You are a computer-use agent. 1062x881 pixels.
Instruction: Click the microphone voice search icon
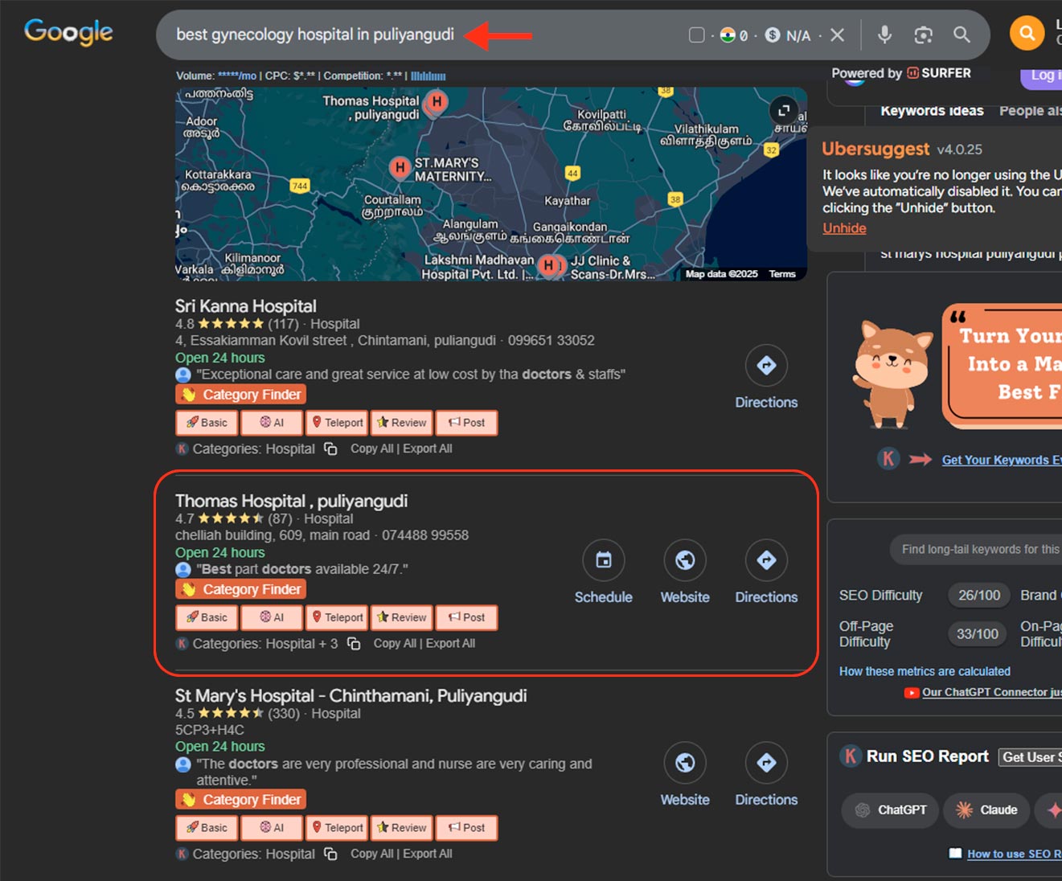pos(884,35)
